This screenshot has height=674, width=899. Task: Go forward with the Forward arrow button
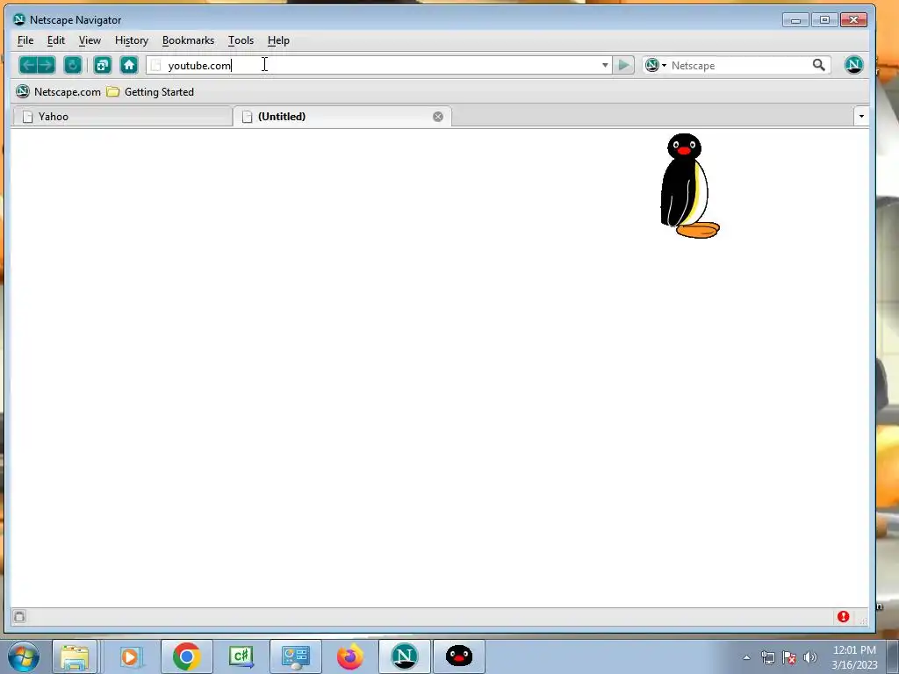click(x=47, y=65)
